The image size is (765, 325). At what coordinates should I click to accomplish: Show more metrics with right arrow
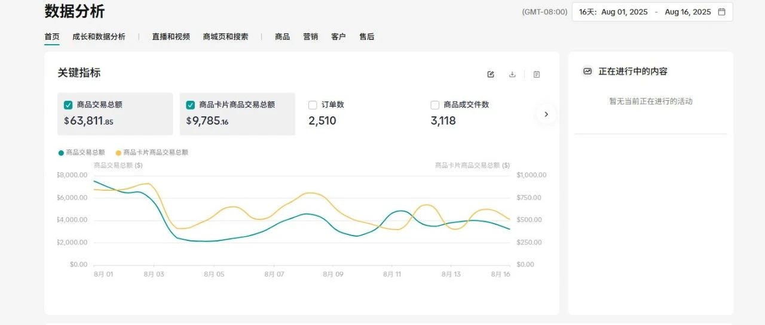546,114
